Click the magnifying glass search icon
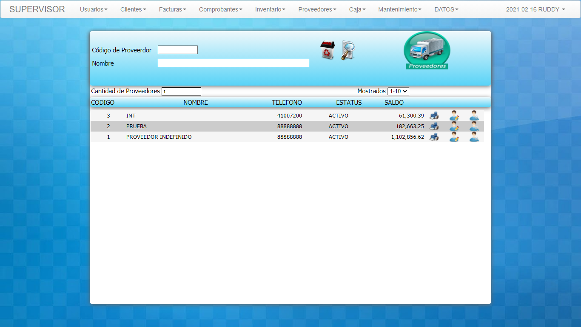 coord(348,50)
